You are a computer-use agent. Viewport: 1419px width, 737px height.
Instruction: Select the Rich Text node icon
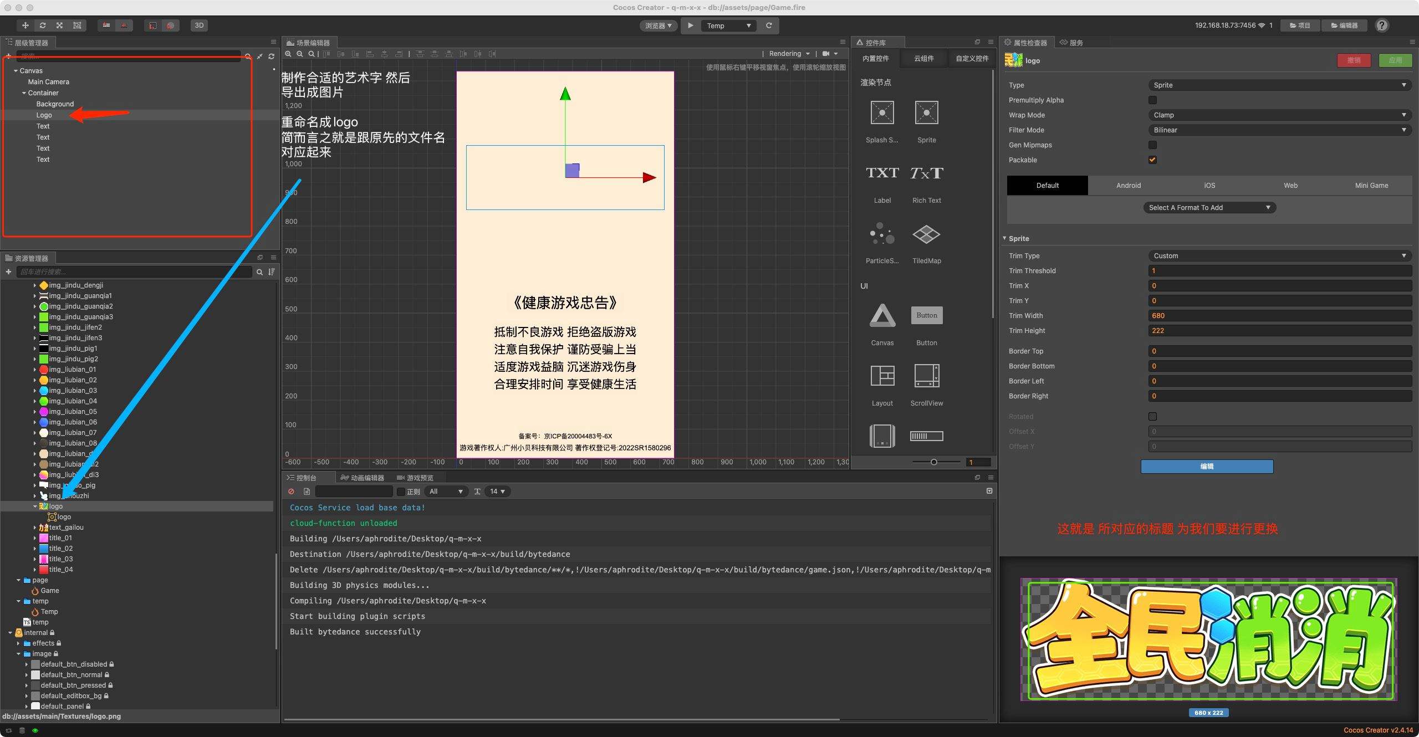(x=926, y=173)
